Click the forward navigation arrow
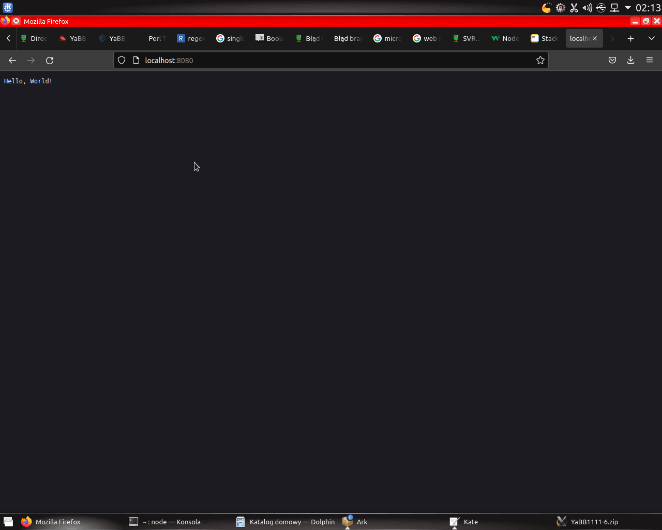 tap(31, 61)
